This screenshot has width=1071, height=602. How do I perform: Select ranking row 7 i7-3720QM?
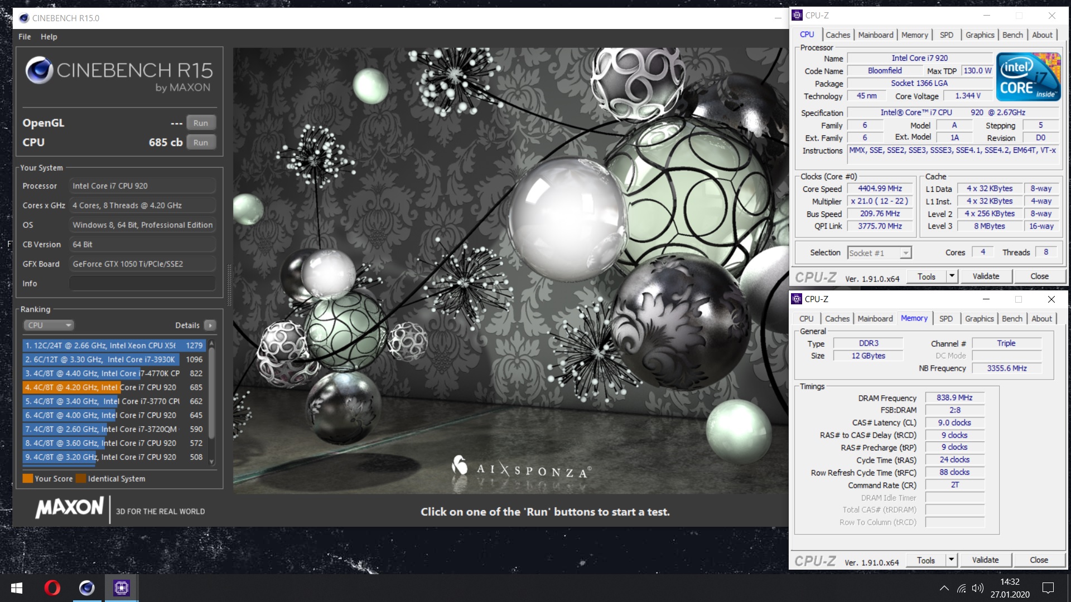click(114, 429)
